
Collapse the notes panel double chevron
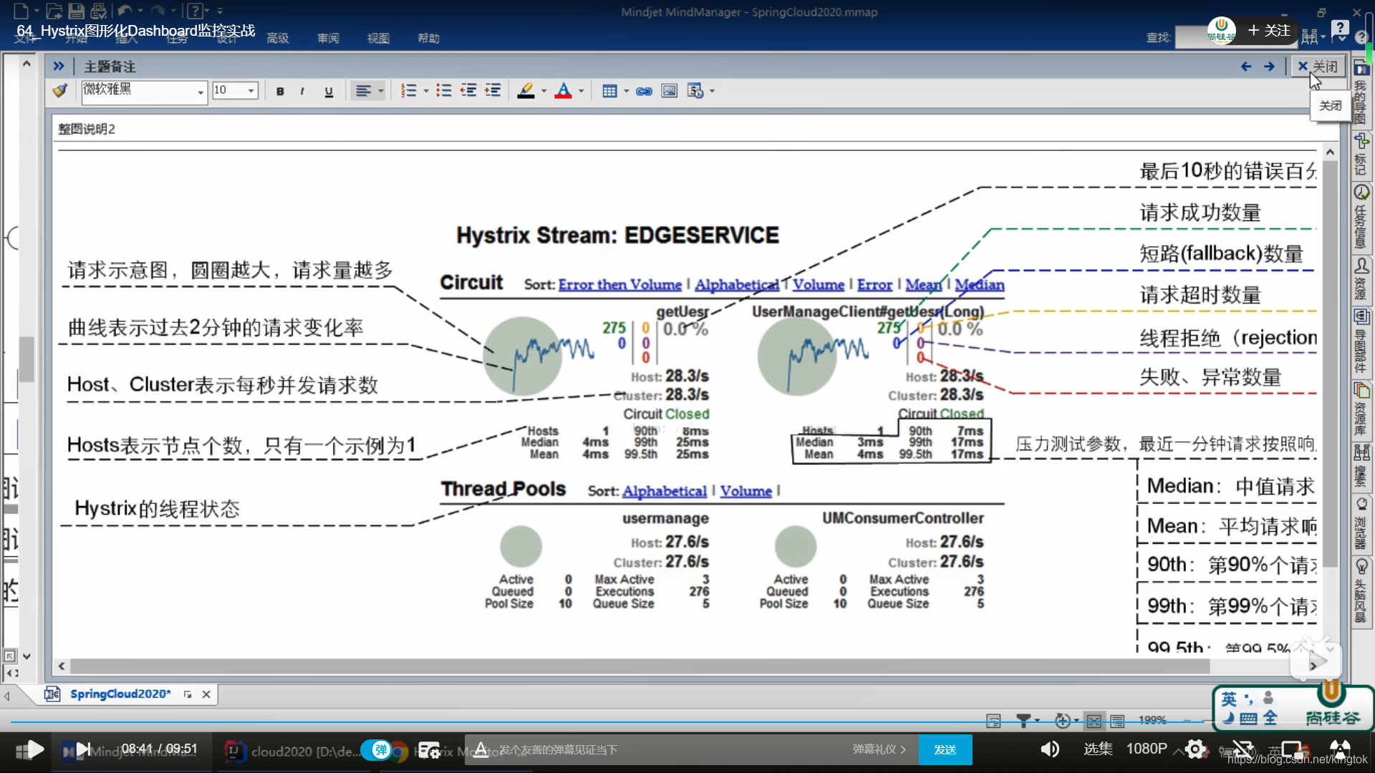[x=59, y=67]
